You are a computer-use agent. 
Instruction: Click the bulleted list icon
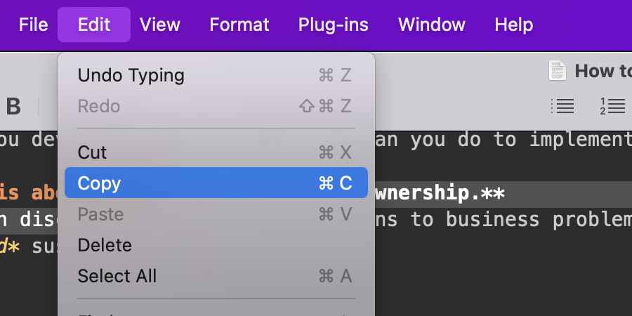(x=562, y=106)
